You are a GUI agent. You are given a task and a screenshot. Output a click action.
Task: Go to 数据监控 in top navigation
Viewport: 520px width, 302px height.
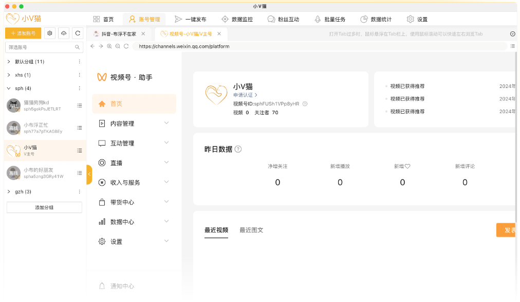[x=237, y=19]
